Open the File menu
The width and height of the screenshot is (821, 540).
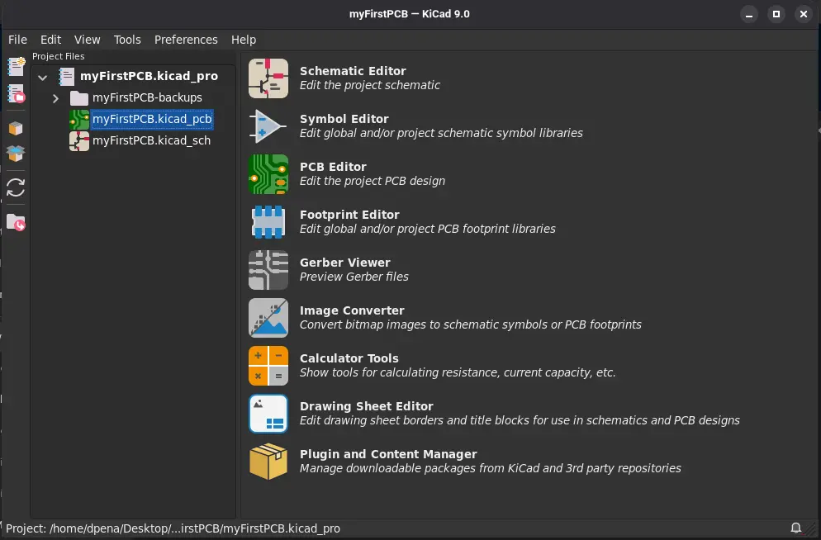coord(17,39)
